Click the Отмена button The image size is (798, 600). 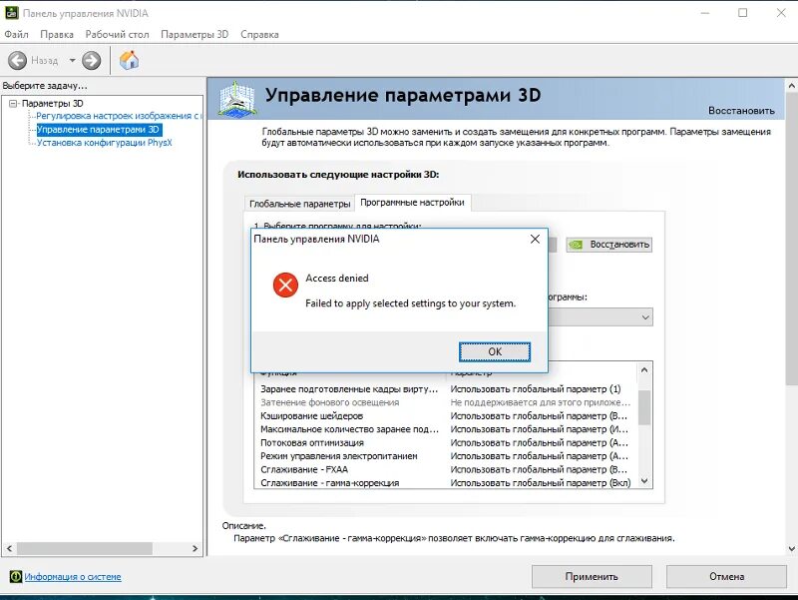pos(727,577)
